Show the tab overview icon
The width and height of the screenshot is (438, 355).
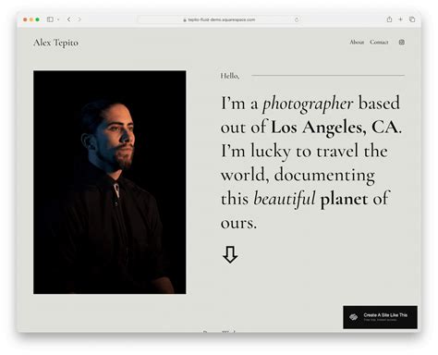click(412, 19)
